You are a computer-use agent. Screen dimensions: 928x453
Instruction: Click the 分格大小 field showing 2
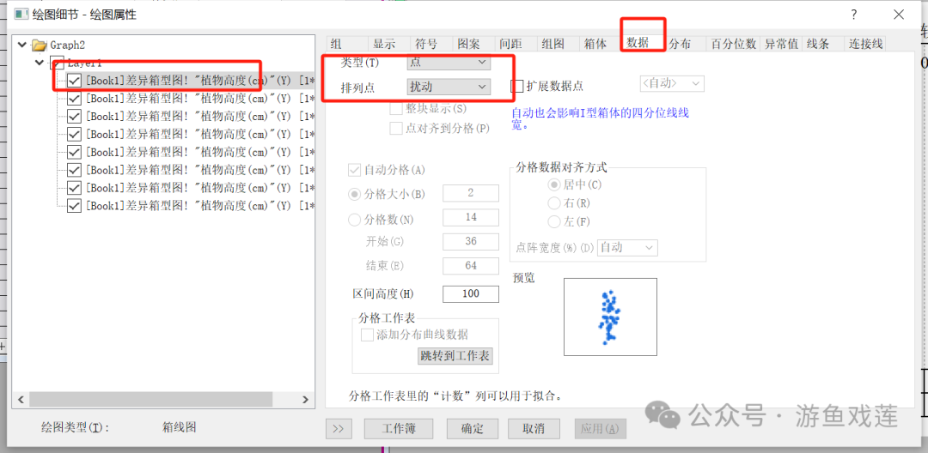pyautogui.click(x=471, y=193)
